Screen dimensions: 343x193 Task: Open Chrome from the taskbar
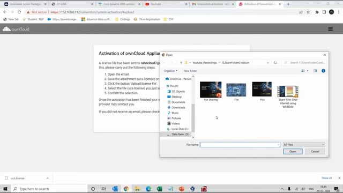(126, 189)
